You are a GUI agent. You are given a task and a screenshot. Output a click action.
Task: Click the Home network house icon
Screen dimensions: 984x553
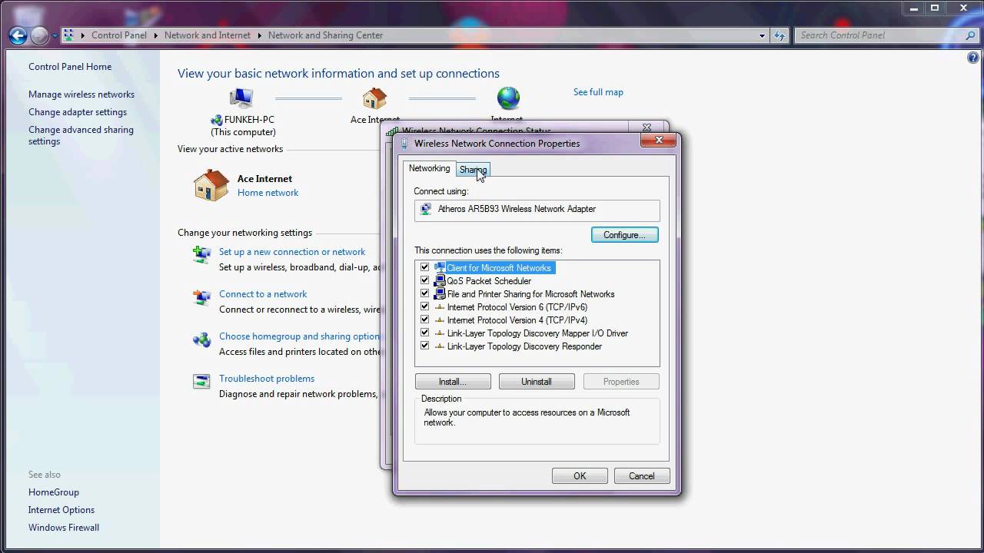click(211, 185)
